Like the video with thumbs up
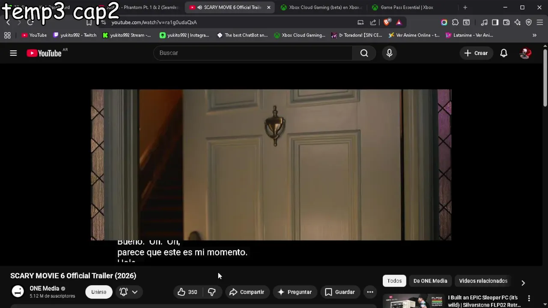 point(188,292)
